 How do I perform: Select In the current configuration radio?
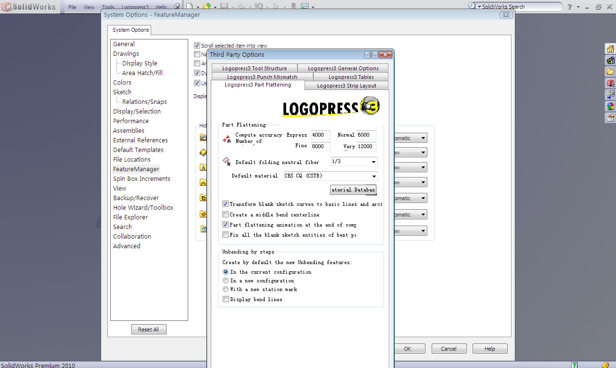(226, 272)
